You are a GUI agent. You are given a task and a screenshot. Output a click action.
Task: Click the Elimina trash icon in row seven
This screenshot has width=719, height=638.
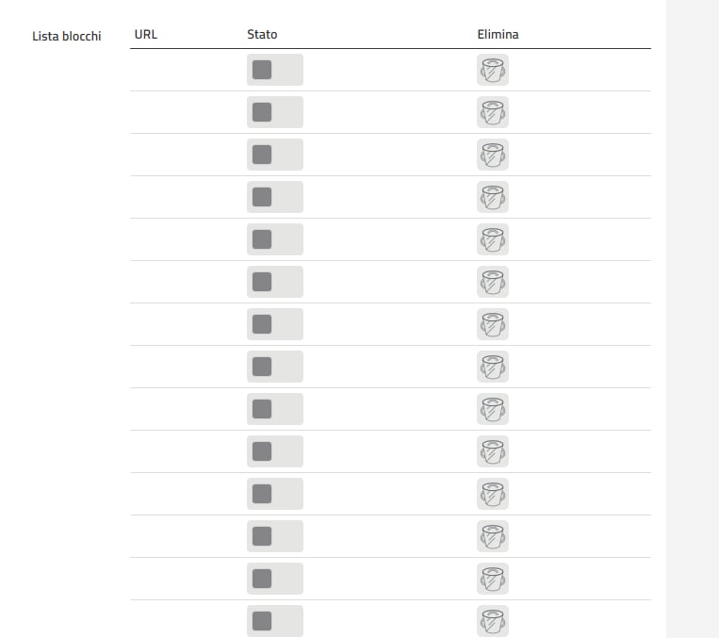[493, 324]
